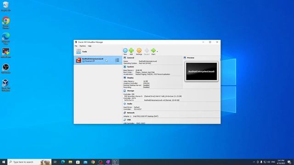Screen dimensions: 294x165
Task: Show hidden system tray icons
Action: click(x=254, y=162)
